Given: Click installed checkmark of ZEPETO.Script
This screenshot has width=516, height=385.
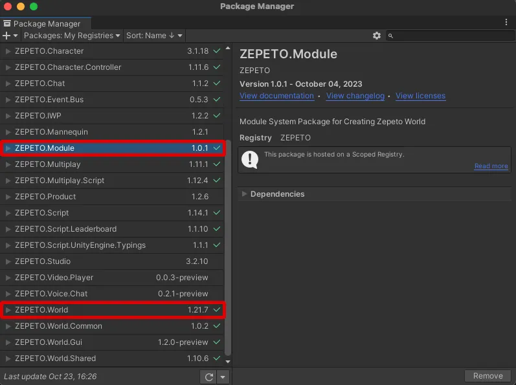Looking at the screenshot, I should coord(216,213).
